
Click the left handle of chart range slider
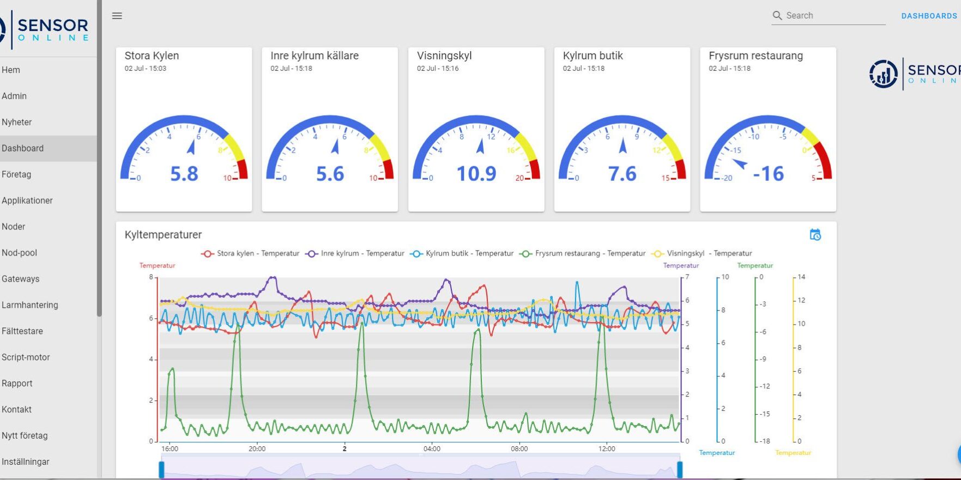click(x=161, y=469)
